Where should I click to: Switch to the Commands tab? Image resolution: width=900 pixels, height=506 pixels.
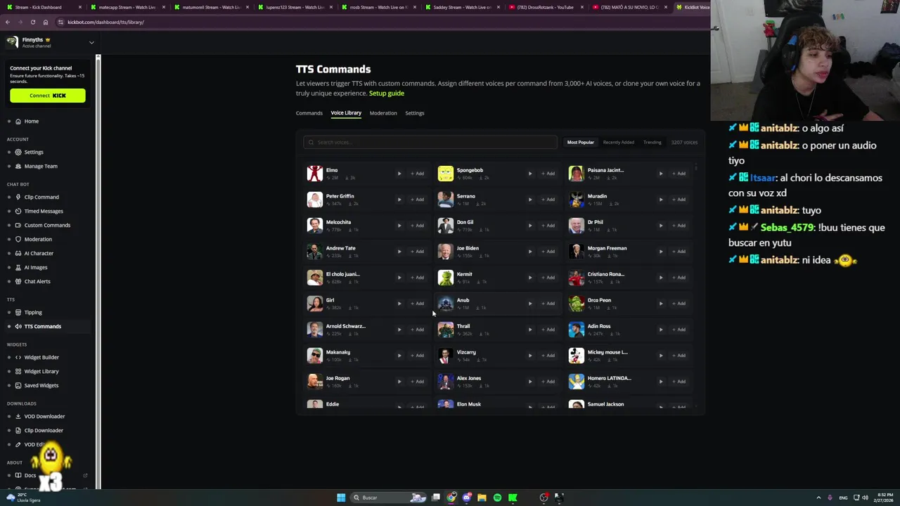point(309,113)
